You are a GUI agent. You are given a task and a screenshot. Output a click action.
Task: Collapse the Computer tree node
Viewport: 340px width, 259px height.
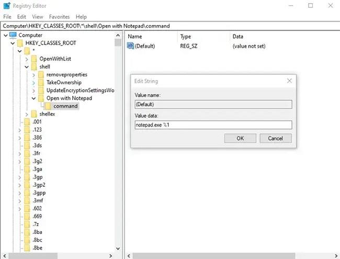6,35
